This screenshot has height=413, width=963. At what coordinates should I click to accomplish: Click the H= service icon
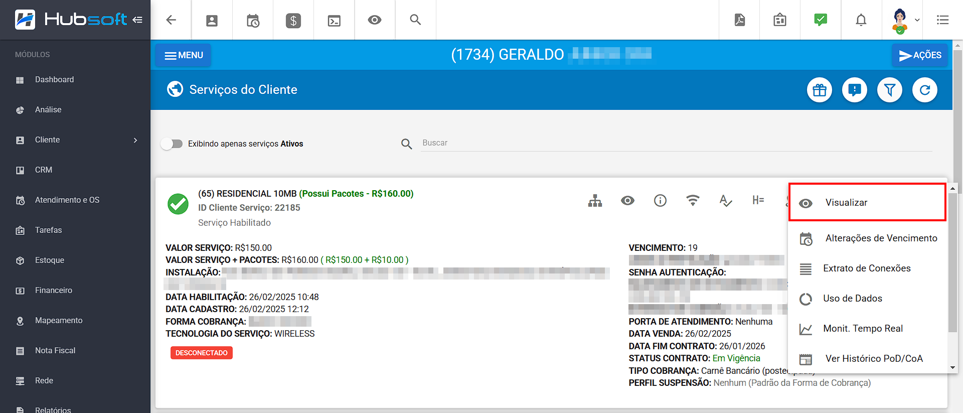click(758, 200)
